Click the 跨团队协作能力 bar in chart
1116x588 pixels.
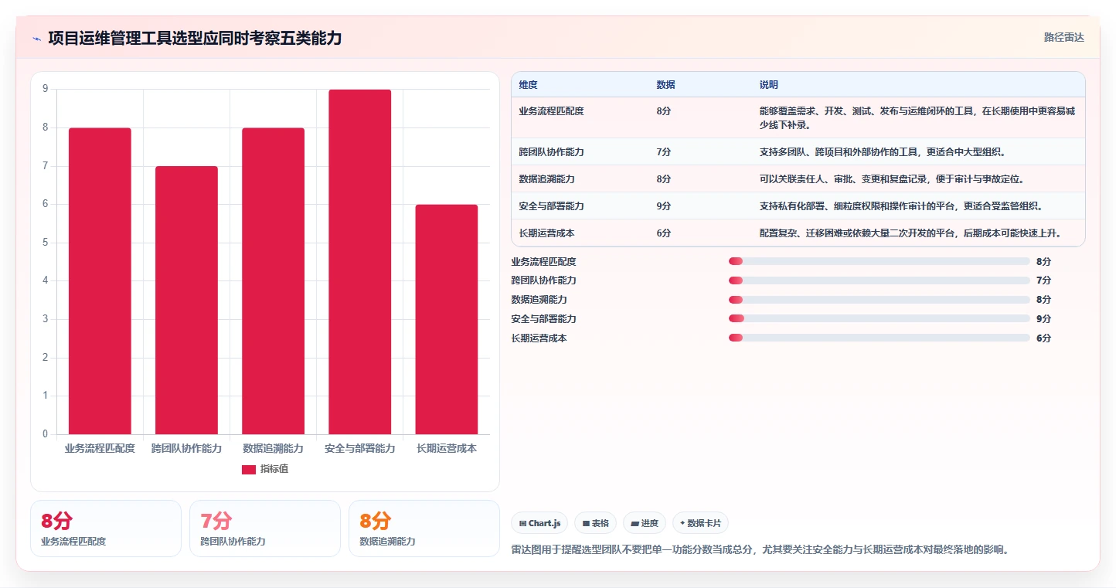(186, 301)
